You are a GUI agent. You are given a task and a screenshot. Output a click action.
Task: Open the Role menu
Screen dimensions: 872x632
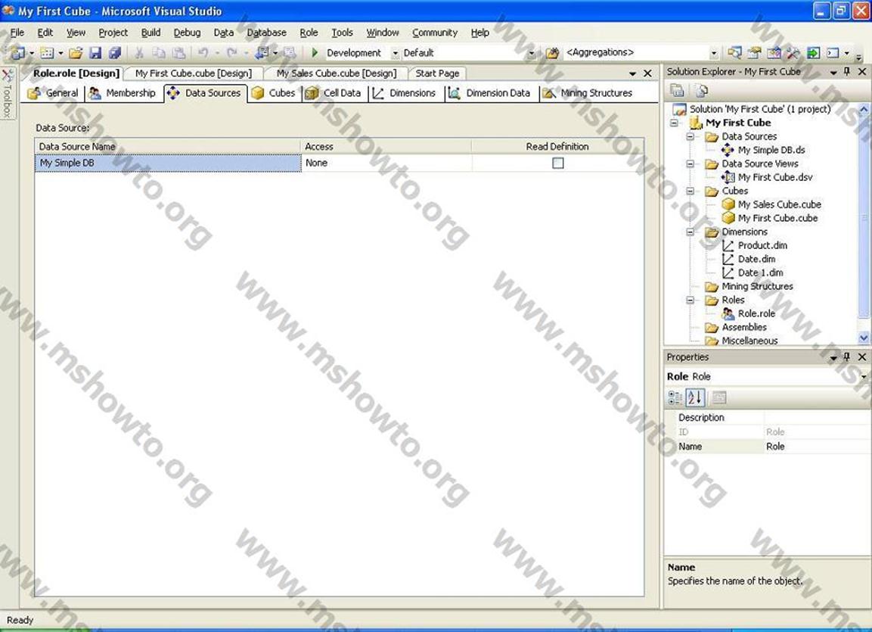309,33
